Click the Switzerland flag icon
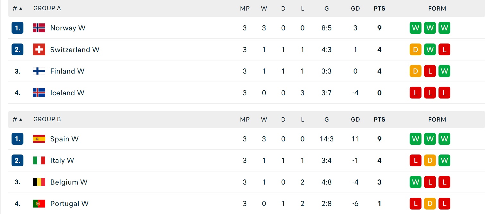This screenshot has width=485, height=214. pyautogui.click(x=39, y=50)
